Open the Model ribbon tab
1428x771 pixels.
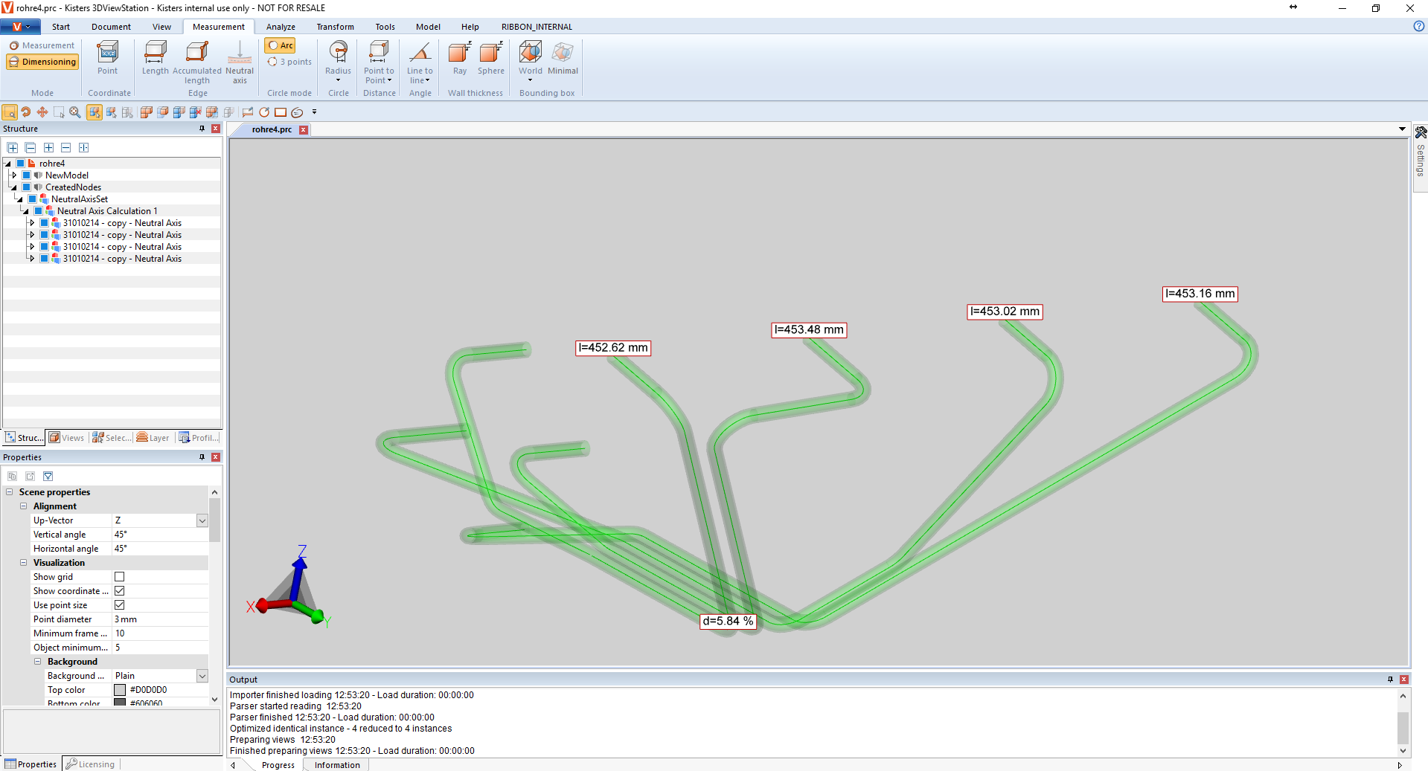[x=428, y=27]
